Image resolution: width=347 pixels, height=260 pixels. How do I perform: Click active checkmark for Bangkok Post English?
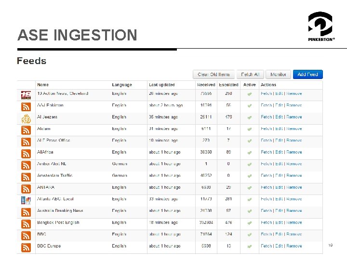250,223
